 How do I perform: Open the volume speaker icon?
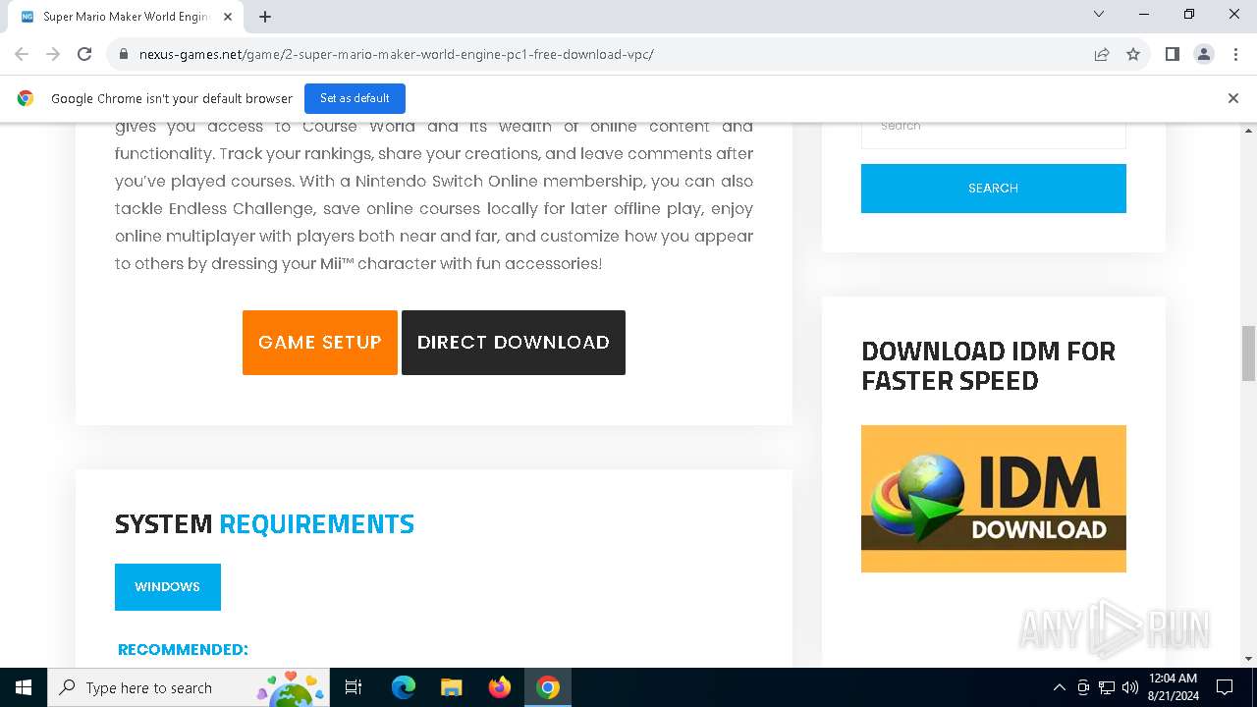coord(1130,687)
